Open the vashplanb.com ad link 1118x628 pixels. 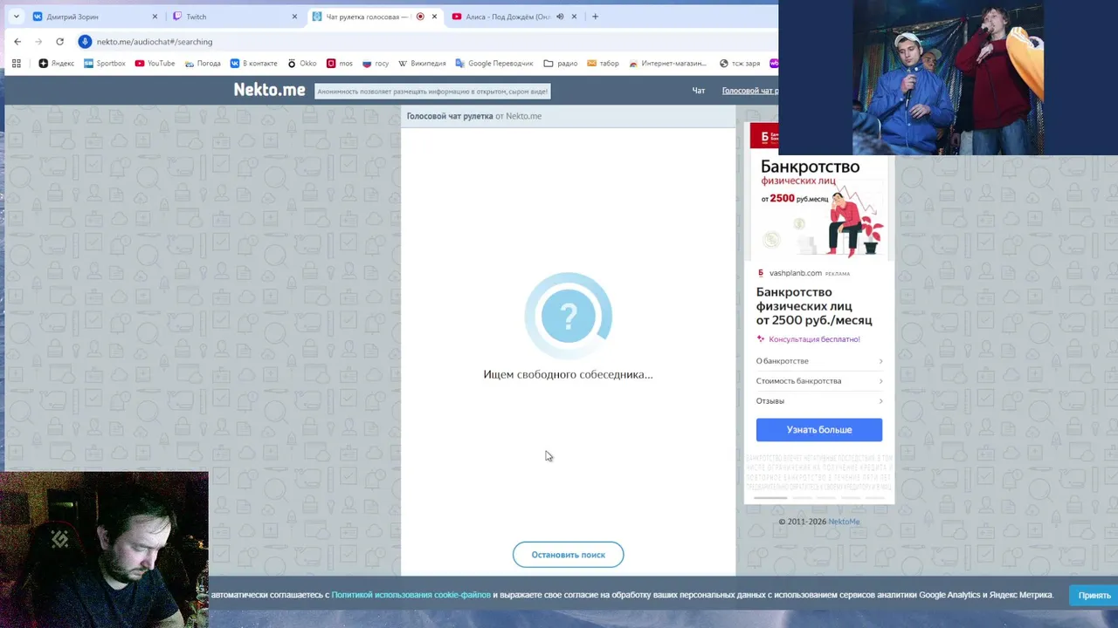(x=796, y=273)
